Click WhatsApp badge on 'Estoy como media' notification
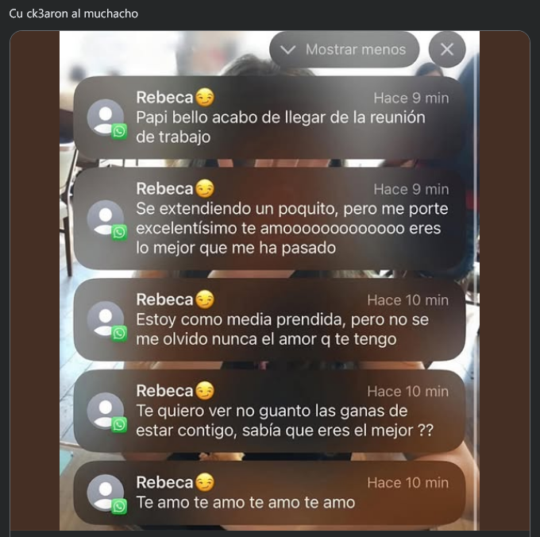540x537 pixels. click(119, 334)
